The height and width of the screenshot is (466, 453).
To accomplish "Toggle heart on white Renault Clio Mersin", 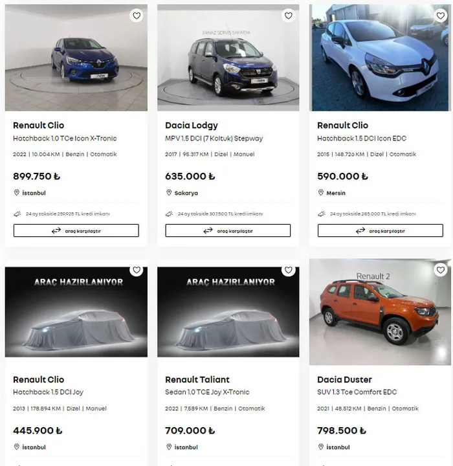I will 440,16.
